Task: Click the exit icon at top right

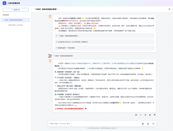Action: (169, 9)
